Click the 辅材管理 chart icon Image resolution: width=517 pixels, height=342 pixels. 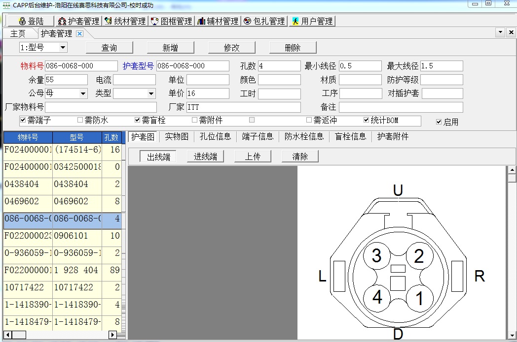click(201, 21)
